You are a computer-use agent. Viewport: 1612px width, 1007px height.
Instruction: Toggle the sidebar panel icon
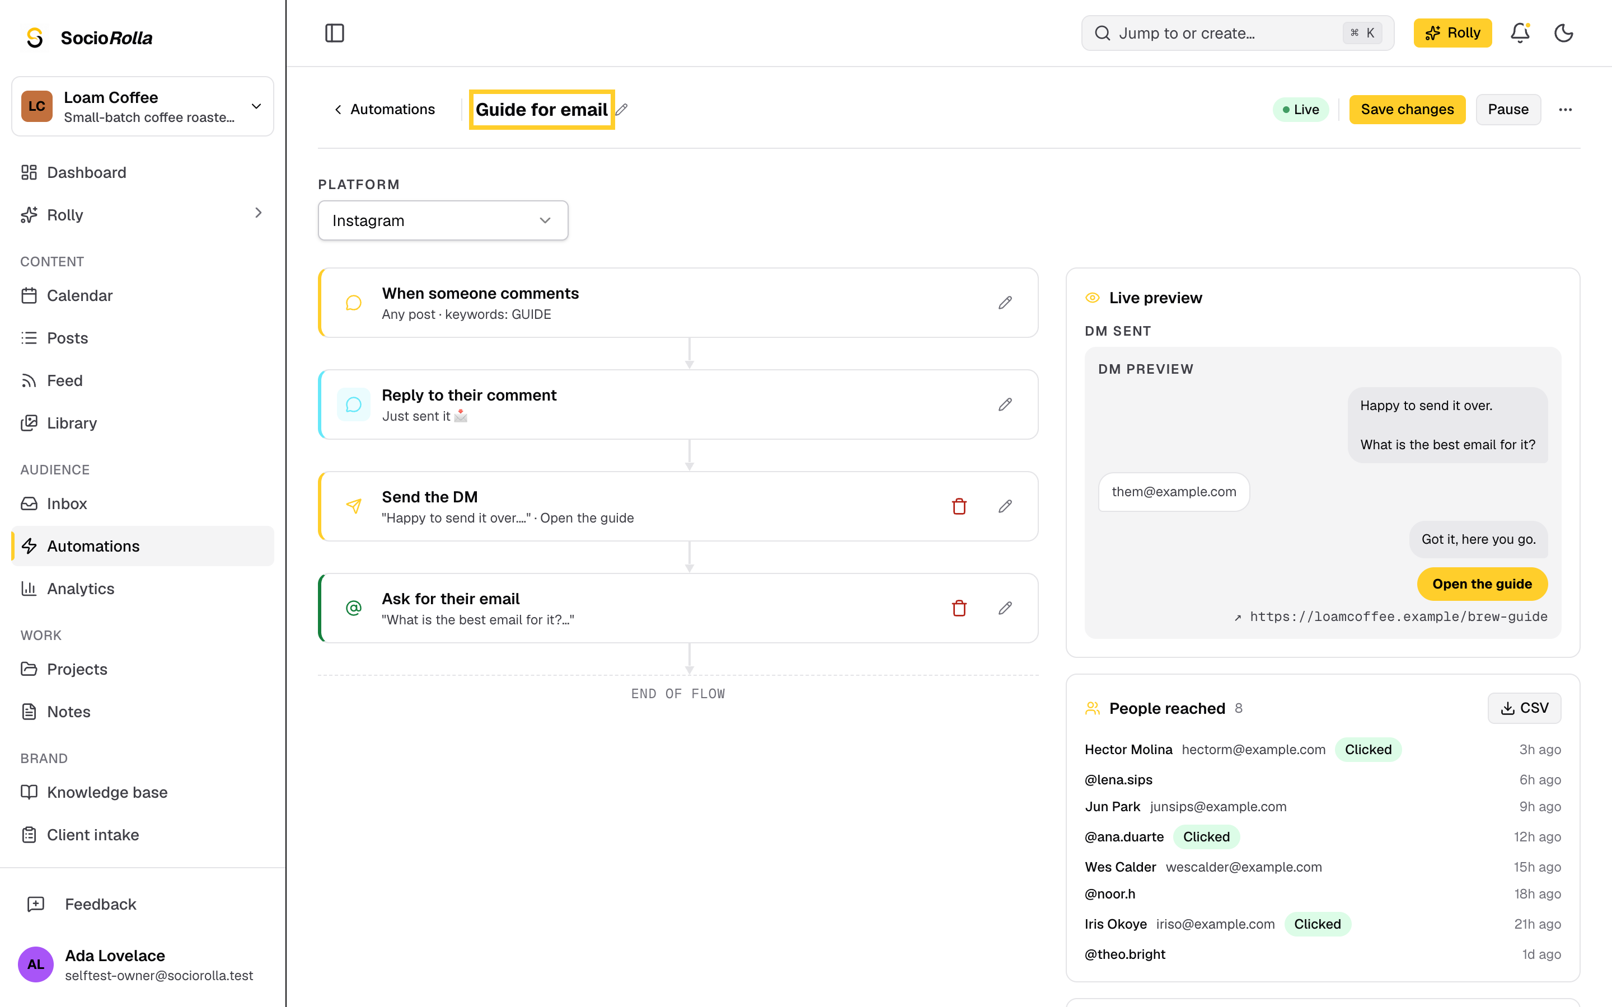(x=334, y=34)
